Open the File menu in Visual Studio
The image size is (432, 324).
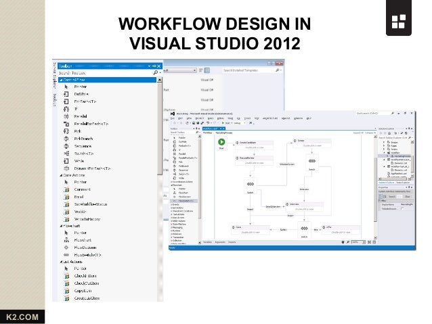coord(172,118)
